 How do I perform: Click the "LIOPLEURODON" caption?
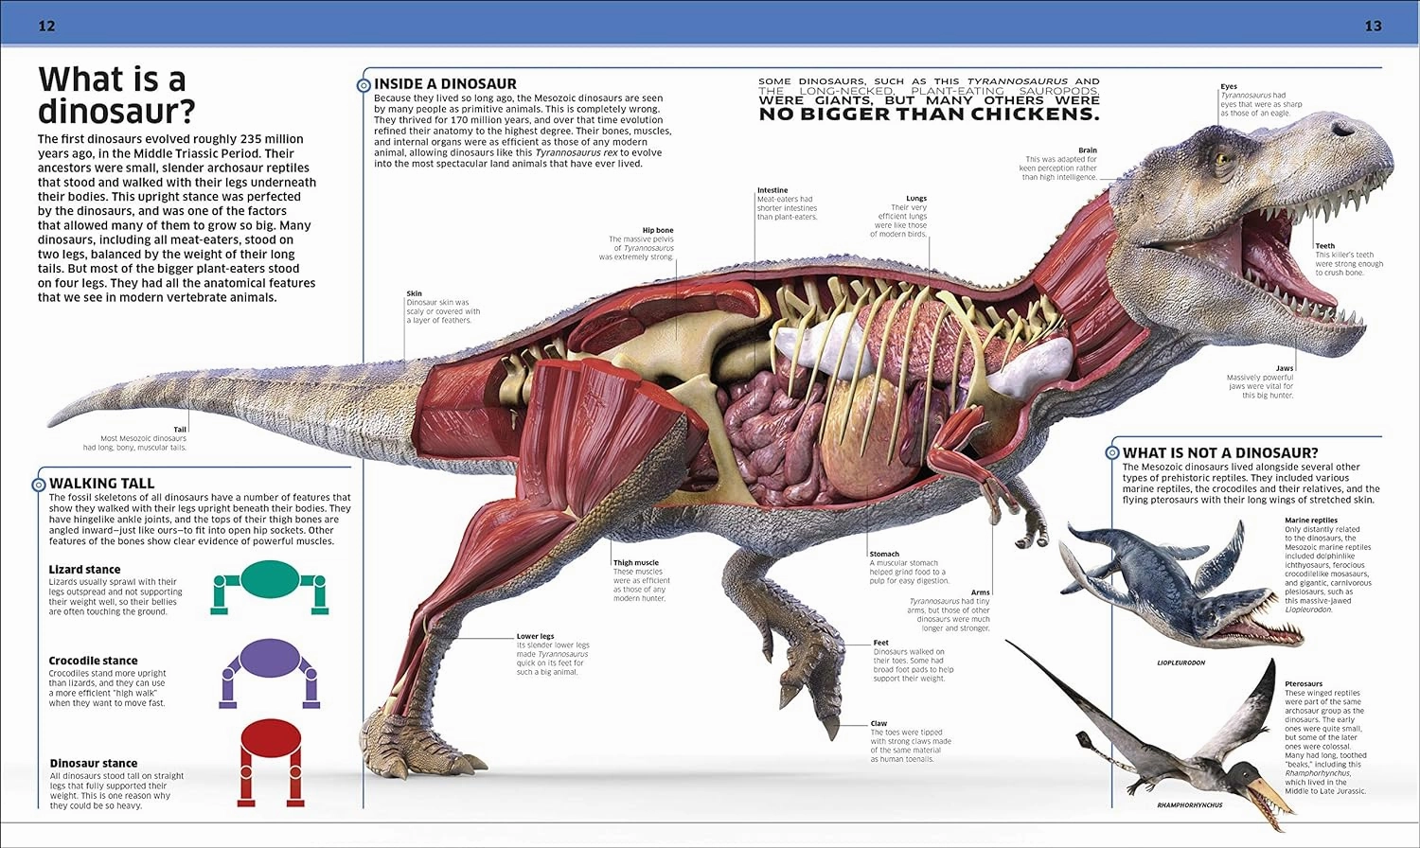(x=1181, y=662)
